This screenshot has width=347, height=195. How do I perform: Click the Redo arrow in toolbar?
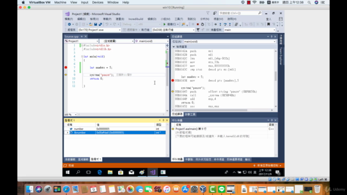point(114,24)
